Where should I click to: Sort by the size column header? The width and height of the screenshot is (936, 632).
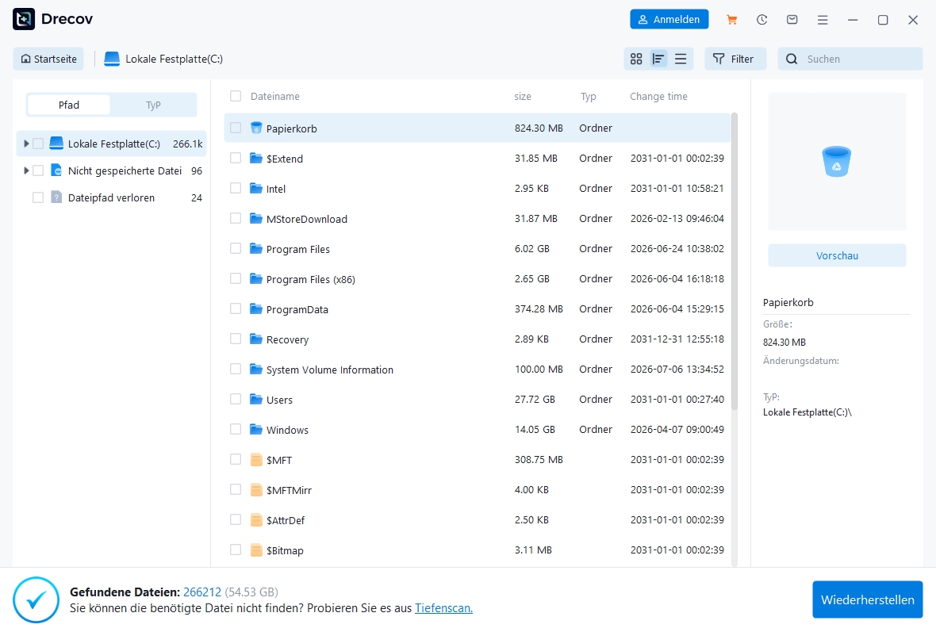(x=522, y=96)
